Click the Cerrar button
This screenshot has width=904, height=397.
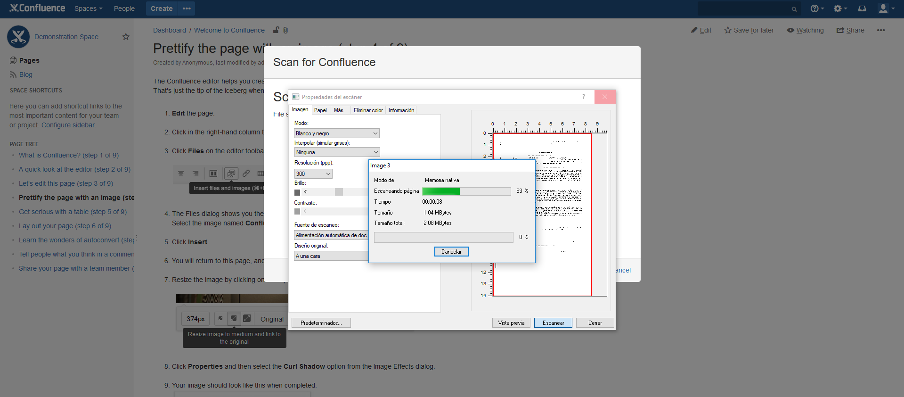[595, 323]
